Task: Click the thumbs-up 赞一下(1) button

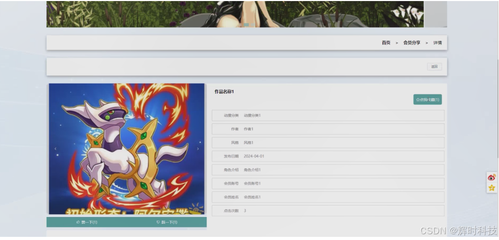Action: (86, 222)
